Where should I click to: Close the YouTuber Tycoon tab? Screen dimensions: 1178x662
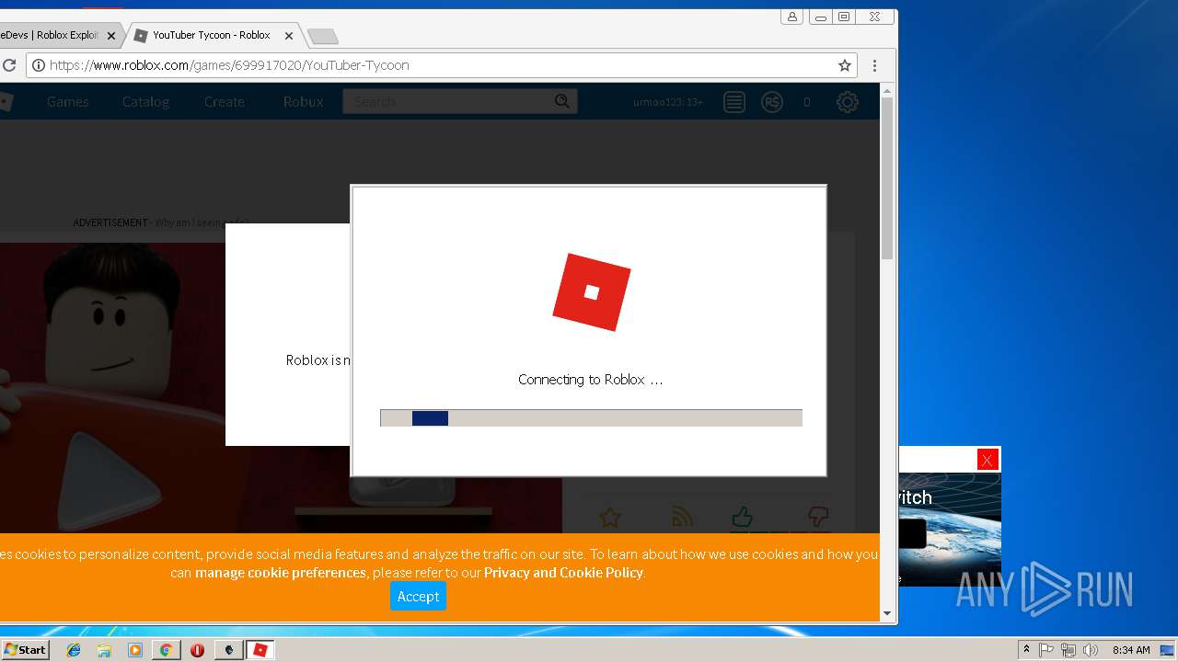(x=289, y=36)
